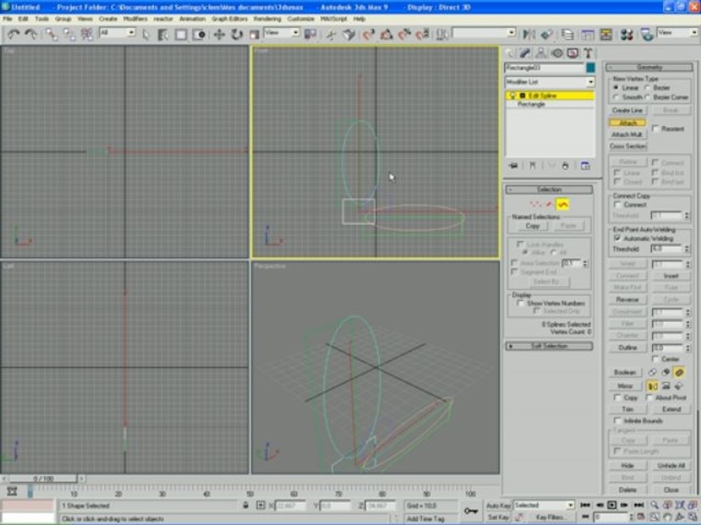Select the Smooth vertex type radio
Screen dimensions: 701x525
(616, 97)
